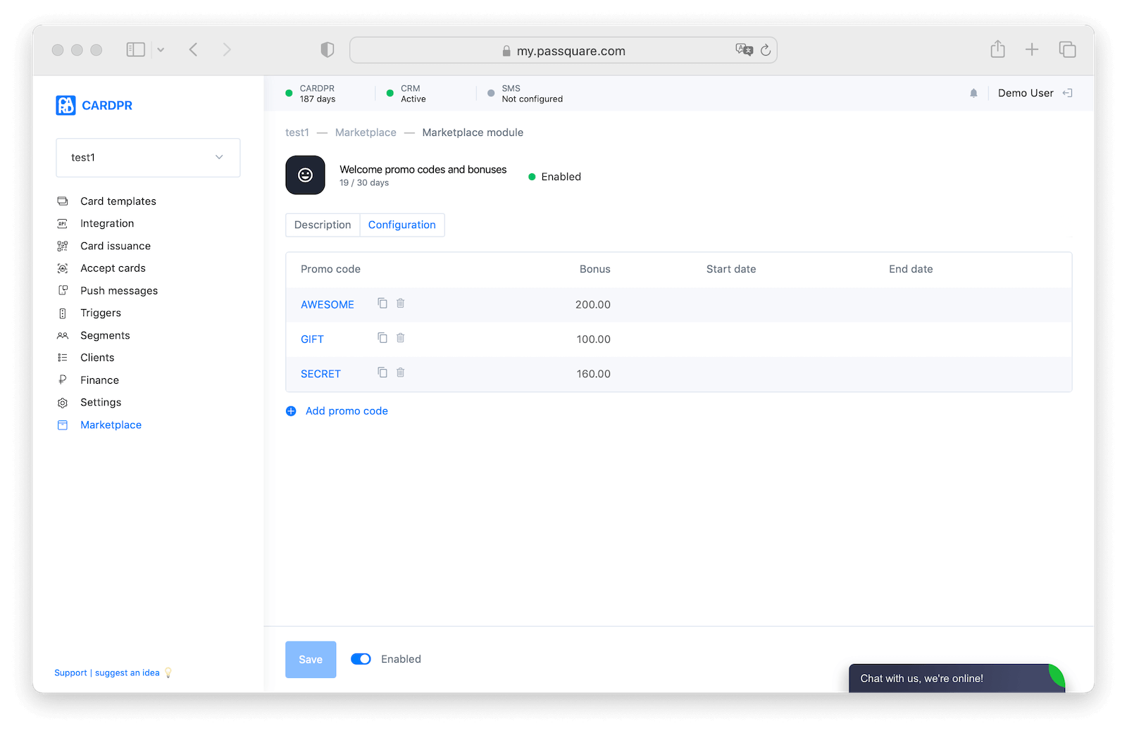Copy the GIFT promo code
The image size is (1127, 733).
[x=382, y=338]
